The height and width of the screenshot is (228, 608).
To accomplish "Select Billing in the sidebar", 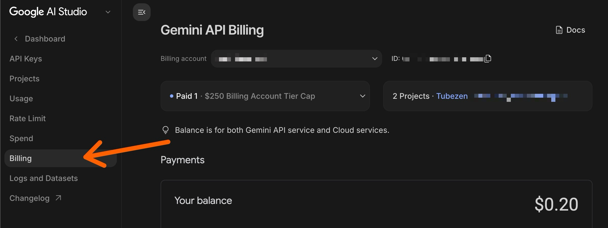I will [x=61, y=158].
